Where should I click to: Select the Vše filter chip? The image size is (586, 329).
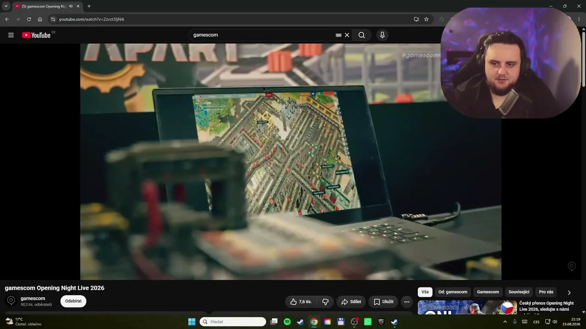(x=425, y=292)
